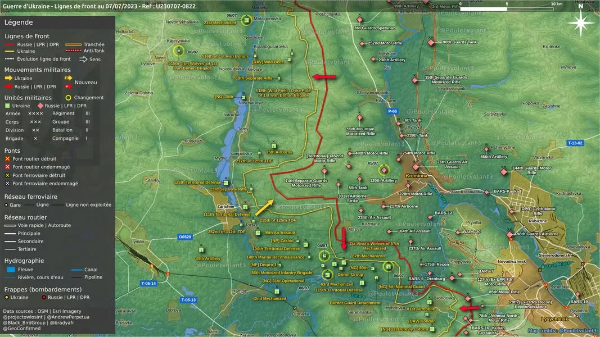Select the O0528 road shield
This screenshot has width=600, height=337.
185,237
